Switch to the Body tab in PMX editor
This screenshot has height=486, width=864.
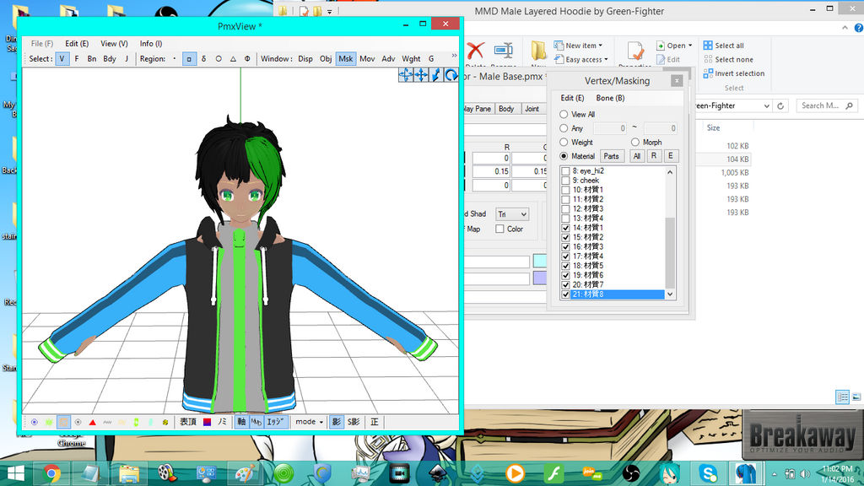(x=506, y=109)
